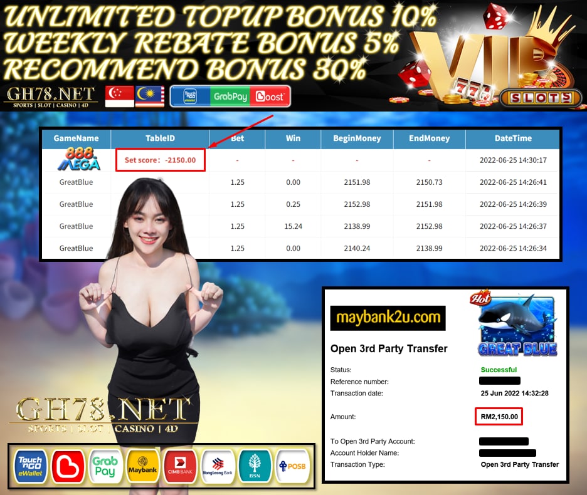Select the Touch 'n Go logo in top banner

click(x=190, y=96)
